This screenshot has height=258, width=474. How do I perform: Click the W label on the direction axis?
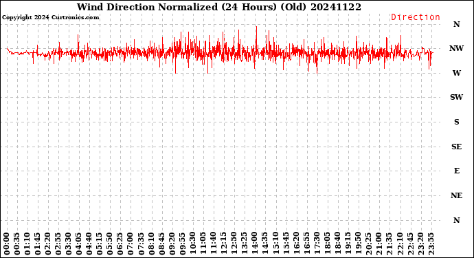click(x=456, y=73)
